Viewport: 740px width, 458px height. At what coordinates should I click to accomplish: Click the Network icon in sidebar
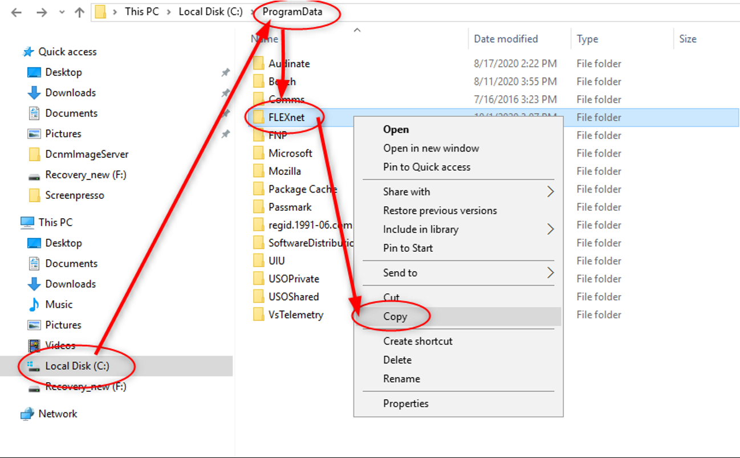[x=27, y=414]
